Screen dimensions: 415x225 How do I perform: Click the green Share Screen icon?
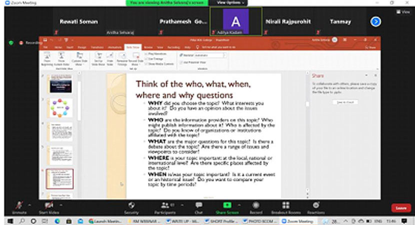227,205
